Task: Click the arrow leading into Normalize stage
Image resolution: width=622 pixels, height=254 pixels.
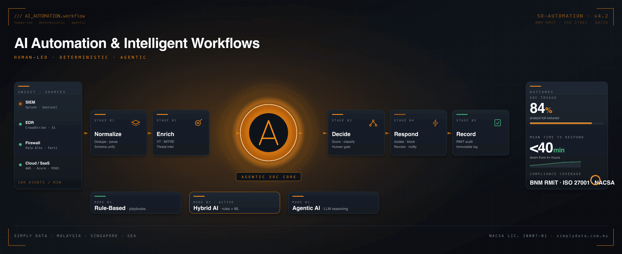Action: tap(86, 133)
